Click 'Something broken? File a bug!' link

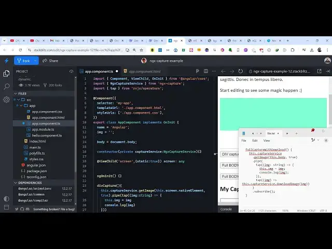coord(54,209)
